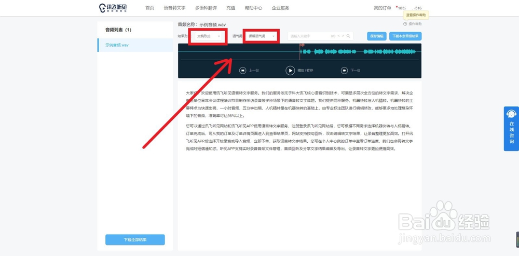This screenshot has height=256, width=519.
Task: Click the 讯飞听见 logo
Action: [x=113, y=8]
